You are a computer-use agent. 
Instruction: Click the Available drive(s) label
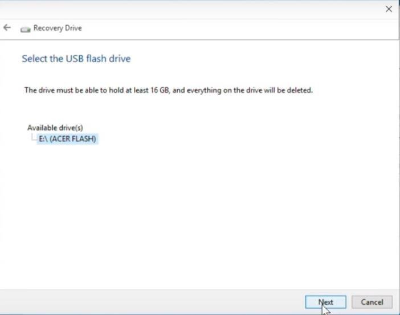[55, 128]
